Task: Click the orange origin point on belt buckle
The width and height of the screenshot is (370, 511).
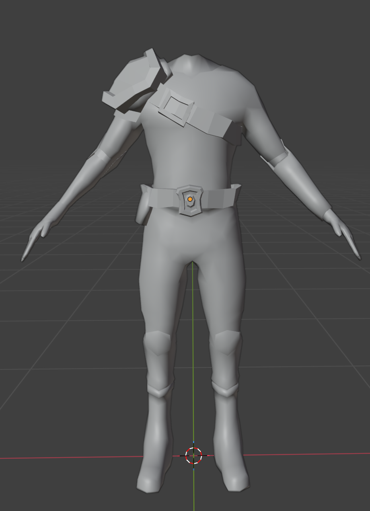Action: pyautogui.click(x=190, y=199)
